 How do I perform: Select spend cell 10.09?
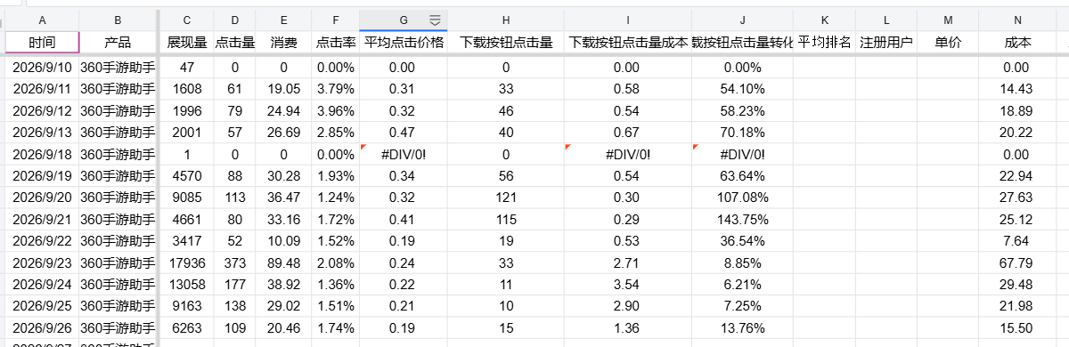pyautogui.click(x=283, y=240)
